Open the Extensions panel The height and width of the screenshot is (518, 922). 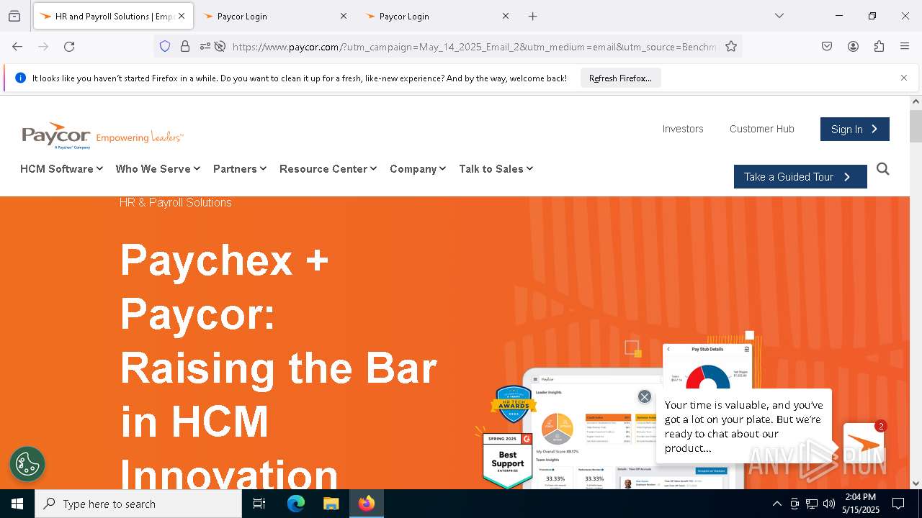(x=879, y=47)
